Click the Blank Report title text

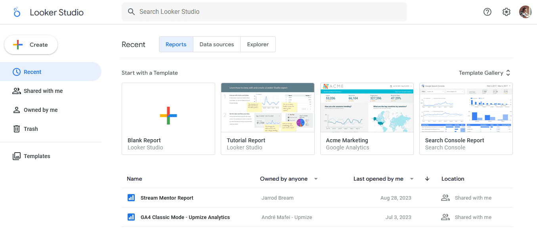144,140
